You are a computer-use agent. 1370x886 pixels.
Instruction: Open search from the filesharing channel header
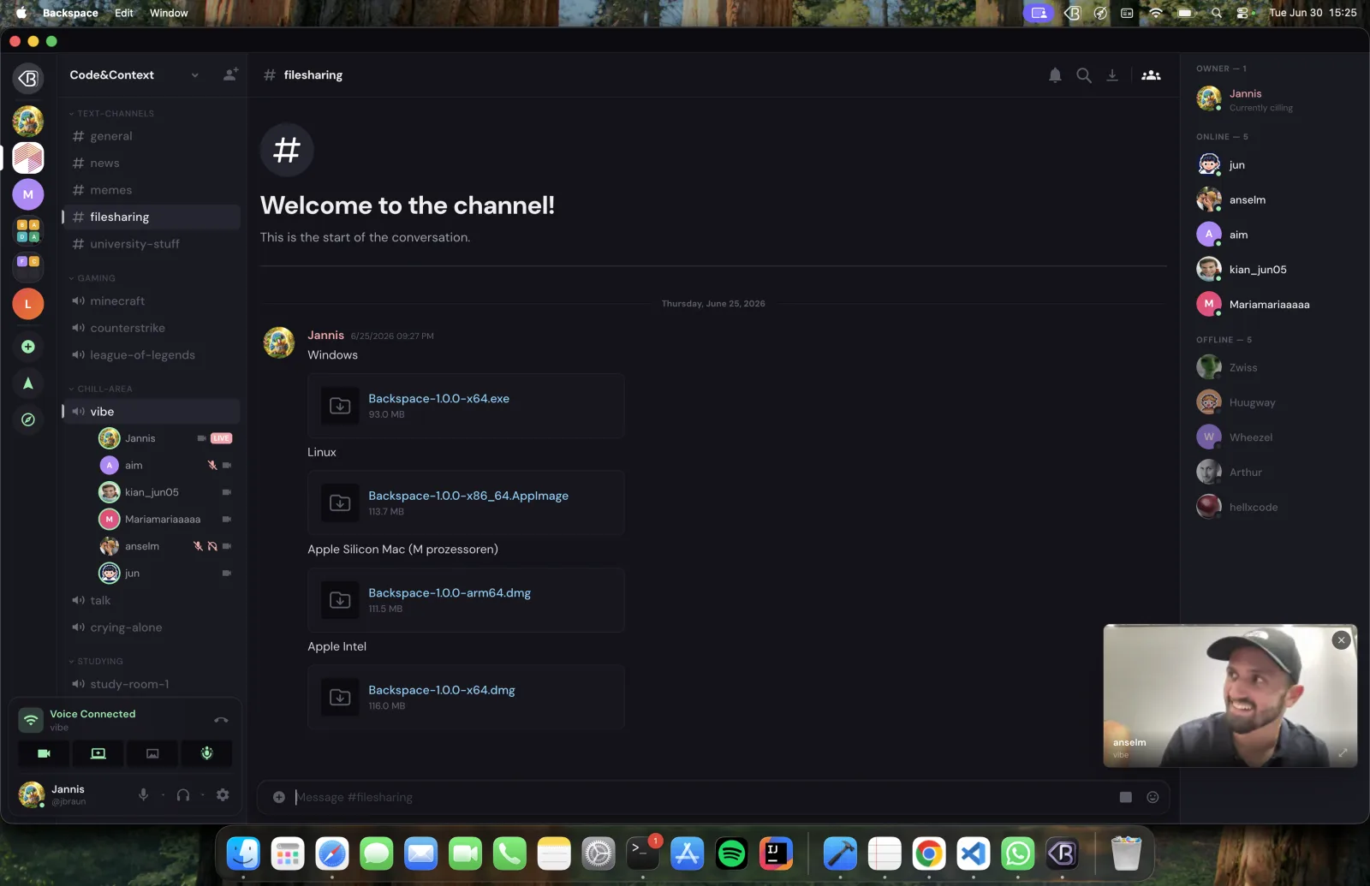1084,75
